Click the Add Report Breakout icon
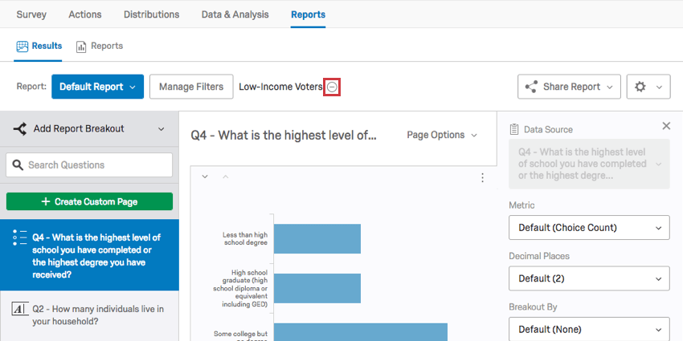 tap(20, 128)
